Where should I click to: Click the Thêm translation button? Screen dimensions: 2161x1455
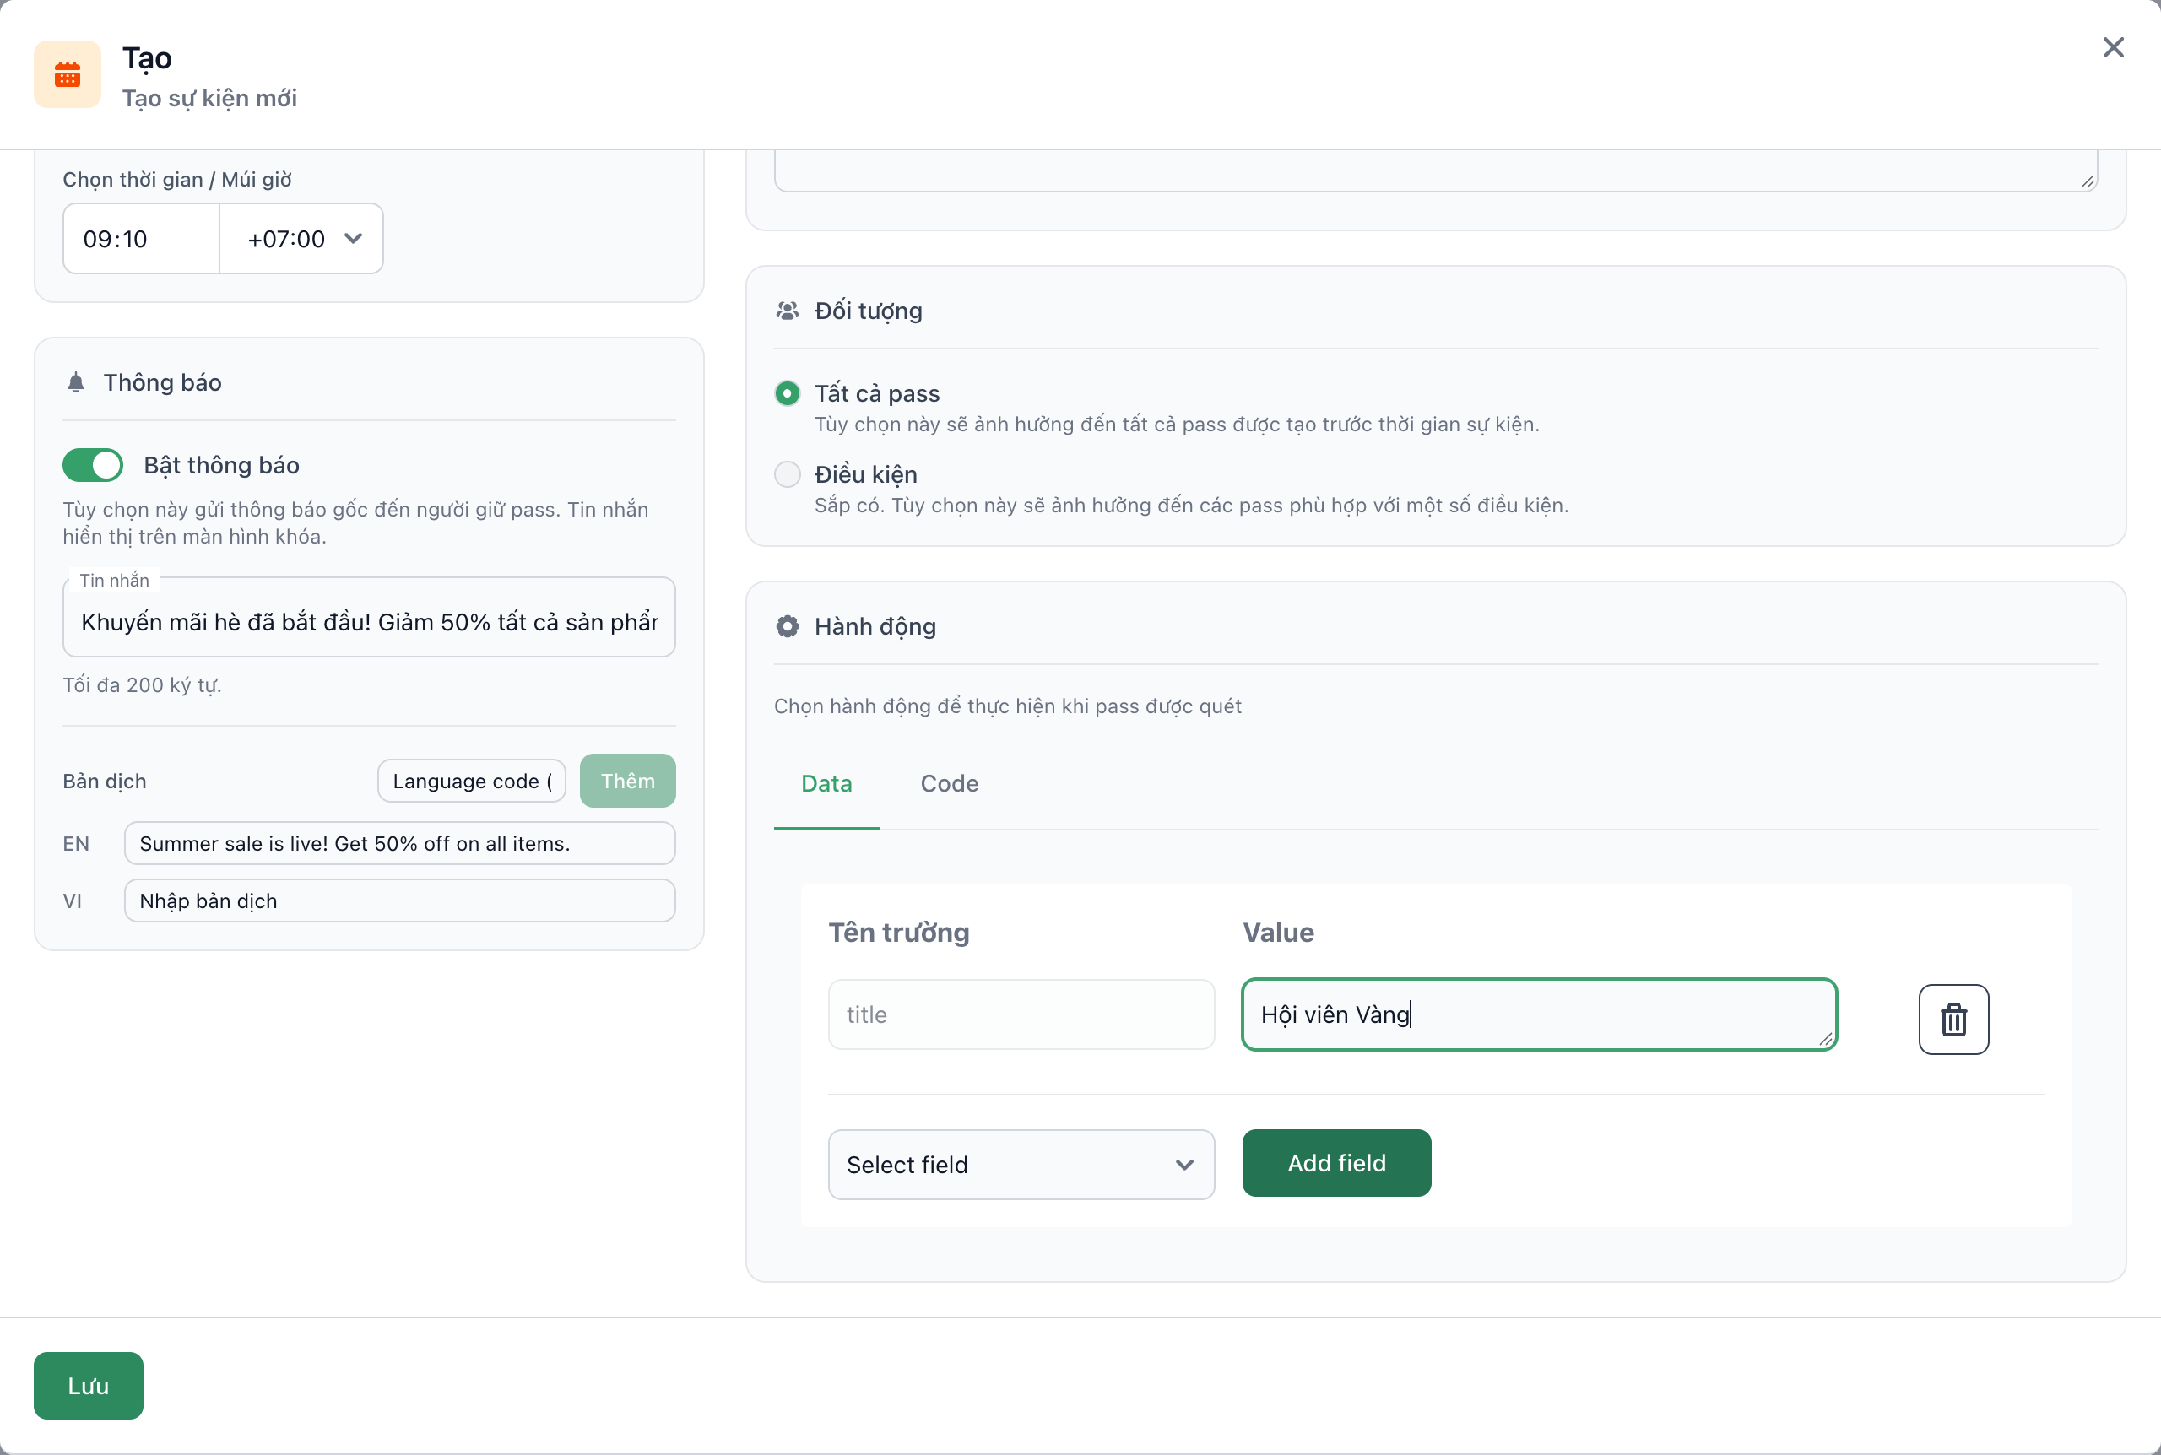pos(627,781)
